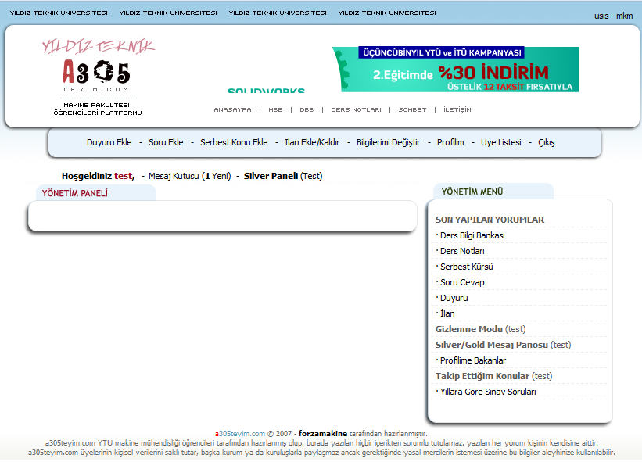
Task: Open Silver/Gold Mesaj Panosu (test)
Action: click(x=503, y=345)
